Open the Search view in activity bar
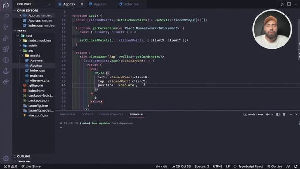This screenshot has height=169, width=300. 6,16
